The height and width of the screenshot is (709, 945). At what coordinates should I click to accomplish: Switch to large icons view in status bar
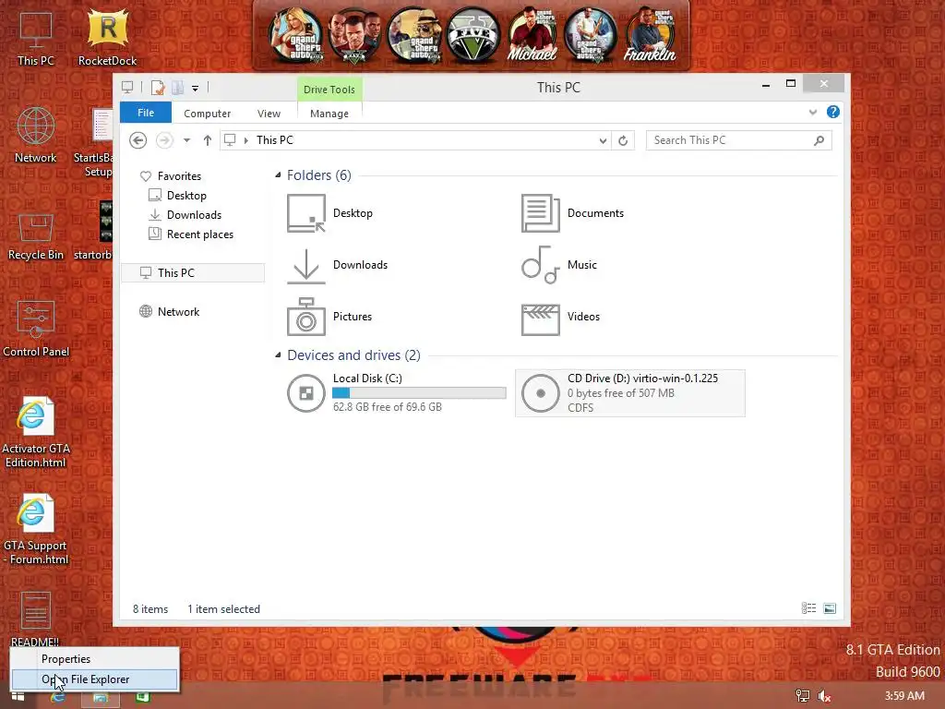[x=830, y=608]
